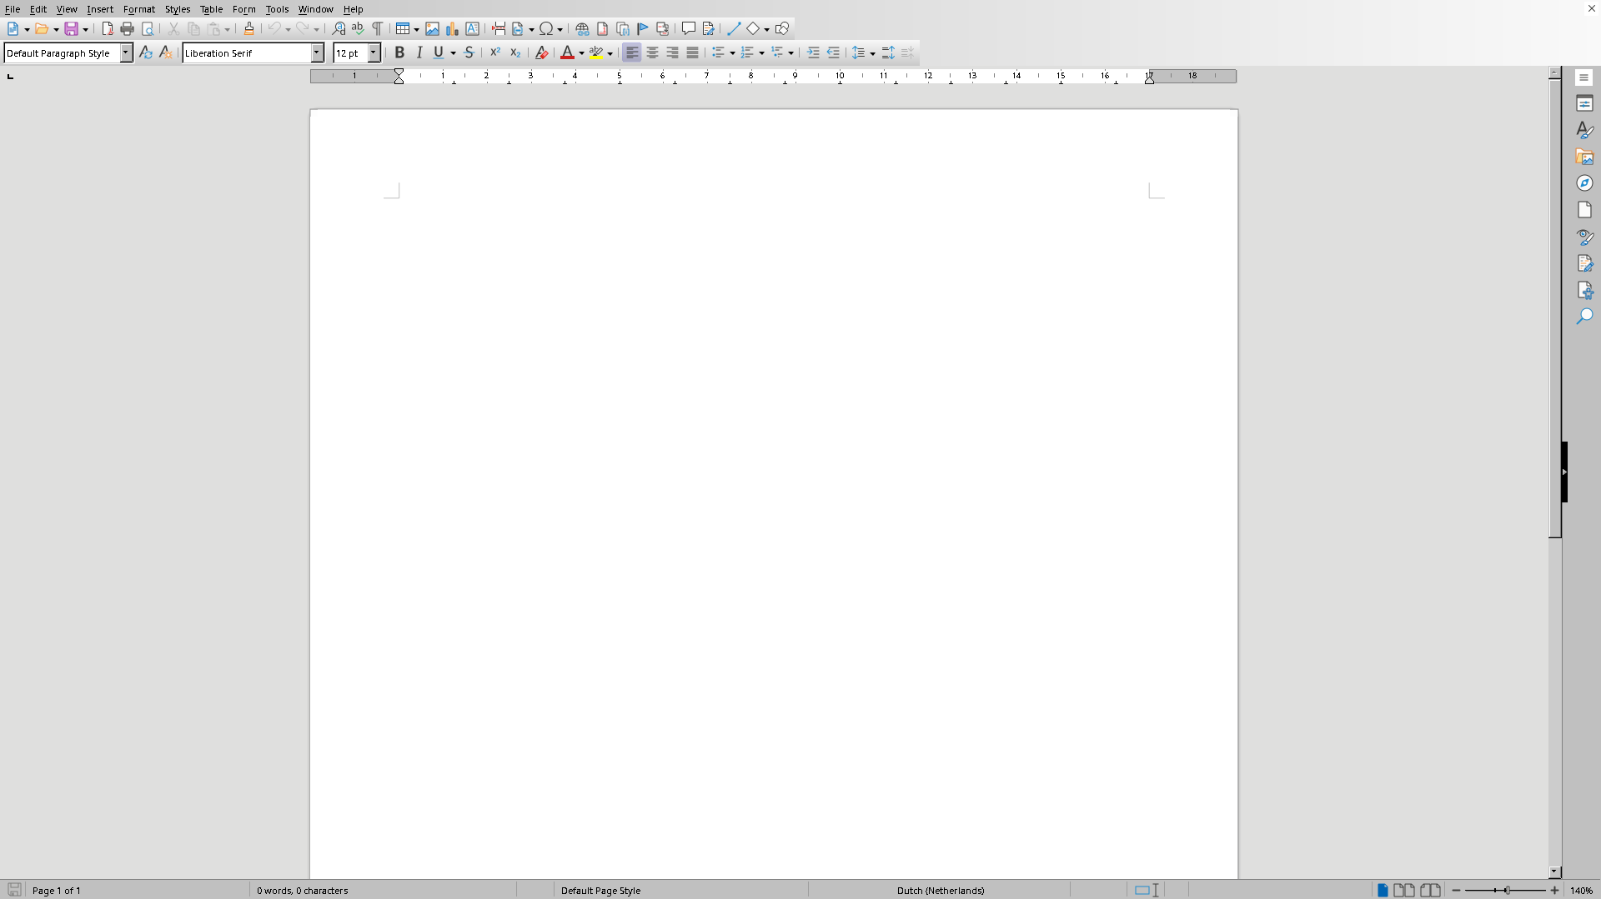Apply yellow highlighting color
The image size is (1601, 899).
pyautogui.click(x=596, y=52)
